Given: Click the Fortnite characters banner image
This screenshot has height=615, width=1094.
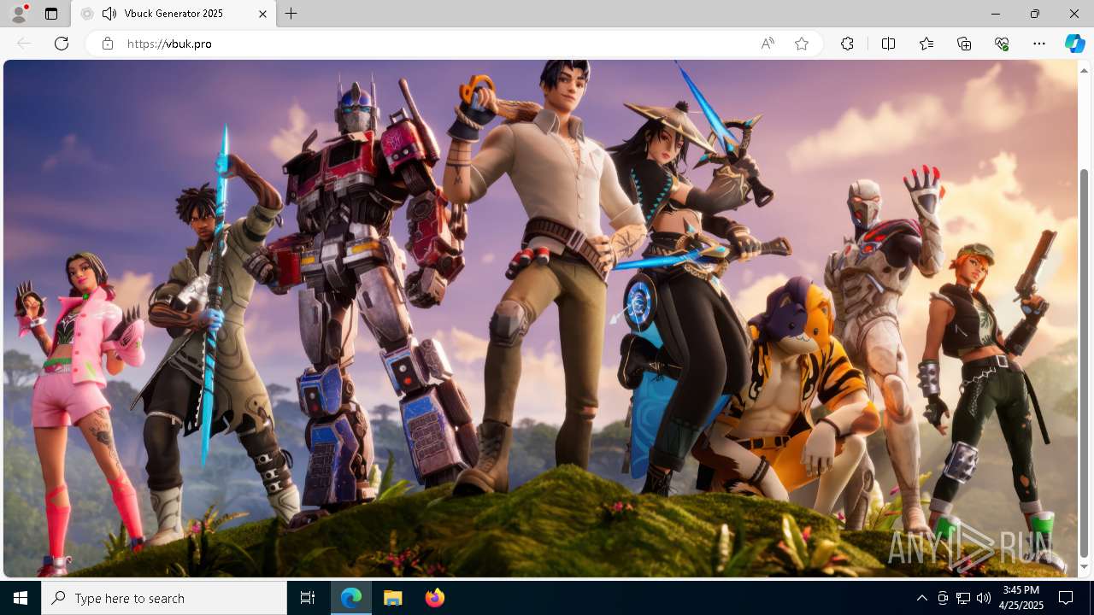Looking at the screenshot, I should (x=540, y=319).
